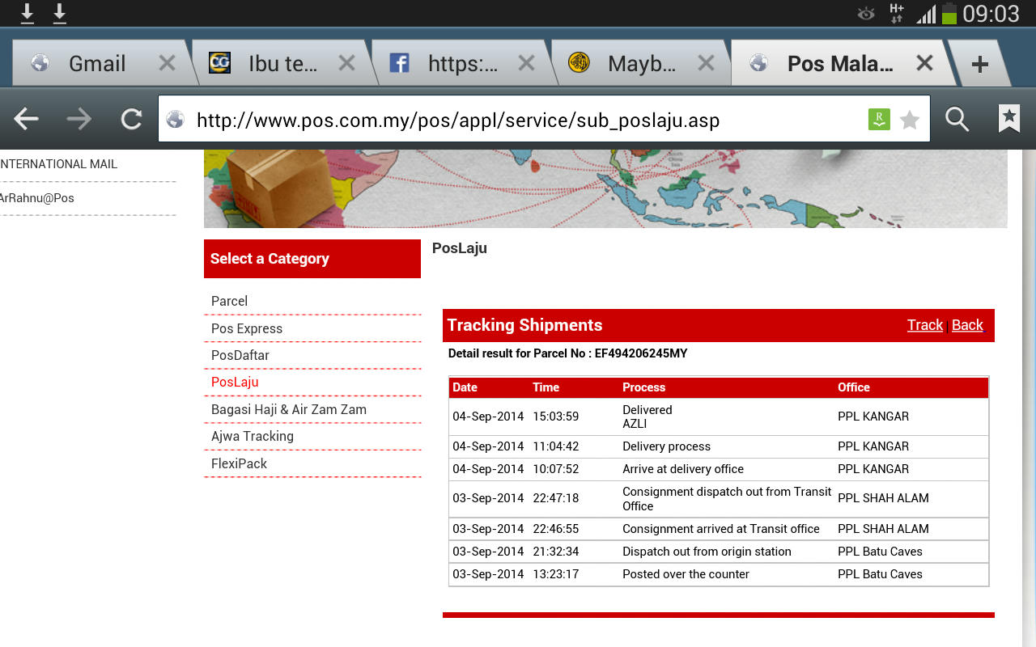This screenshot has height=647, width=1036.
Task: Tap the first download notification icon
Action: point(27,13)
